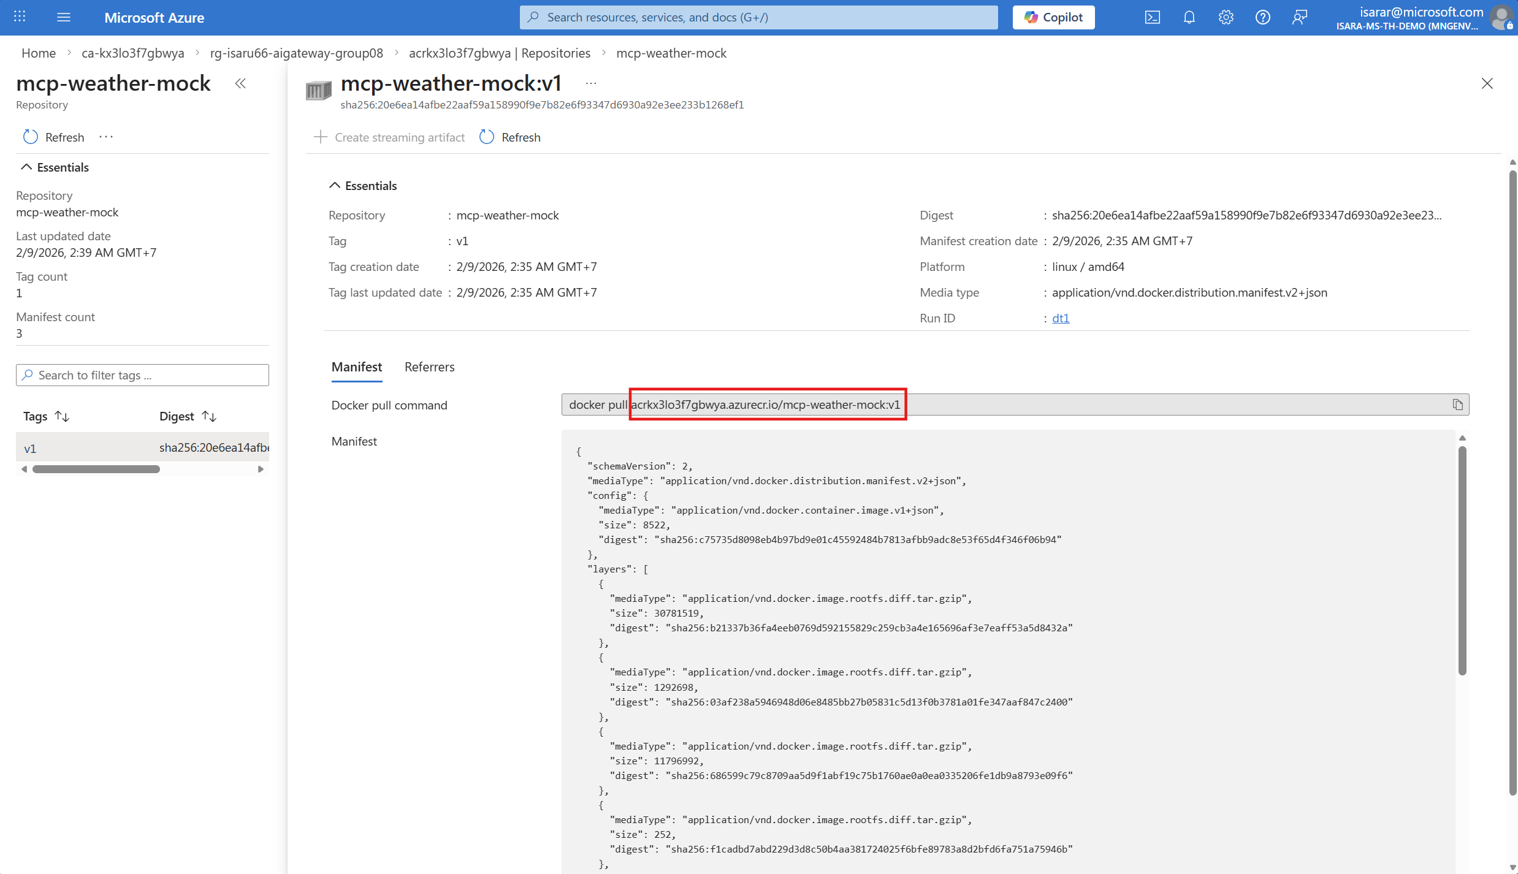Close the mcp-weather-mock:v1 blade
Viewport: 1518px width, 874px height.
tap(1487, 83)
